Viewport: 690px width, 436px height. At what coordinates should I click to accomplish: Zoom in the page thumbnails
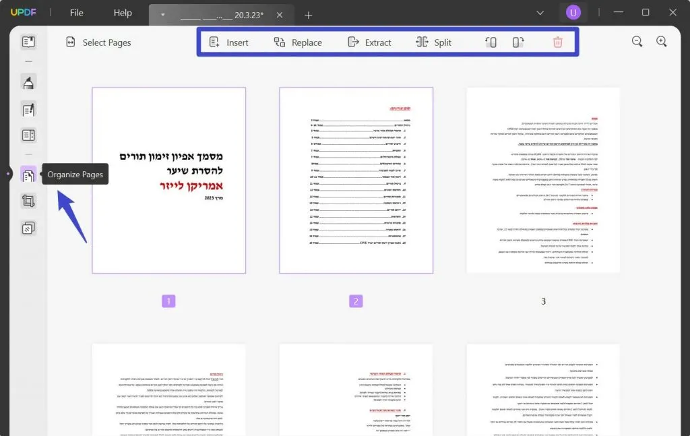[x=662, y=42]
